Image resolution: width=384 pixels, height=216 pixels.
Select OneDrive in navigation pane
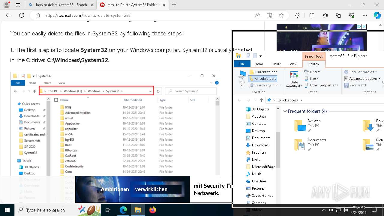259,181
